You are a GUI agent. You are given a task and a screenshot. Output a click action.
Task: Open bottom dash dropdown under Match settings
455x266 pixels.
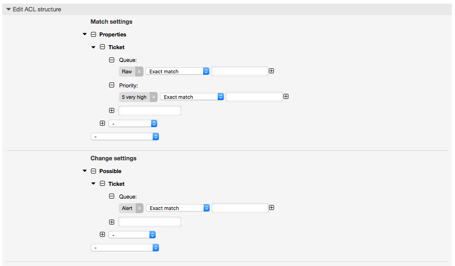pyautogui.click(x=125, y=137)
